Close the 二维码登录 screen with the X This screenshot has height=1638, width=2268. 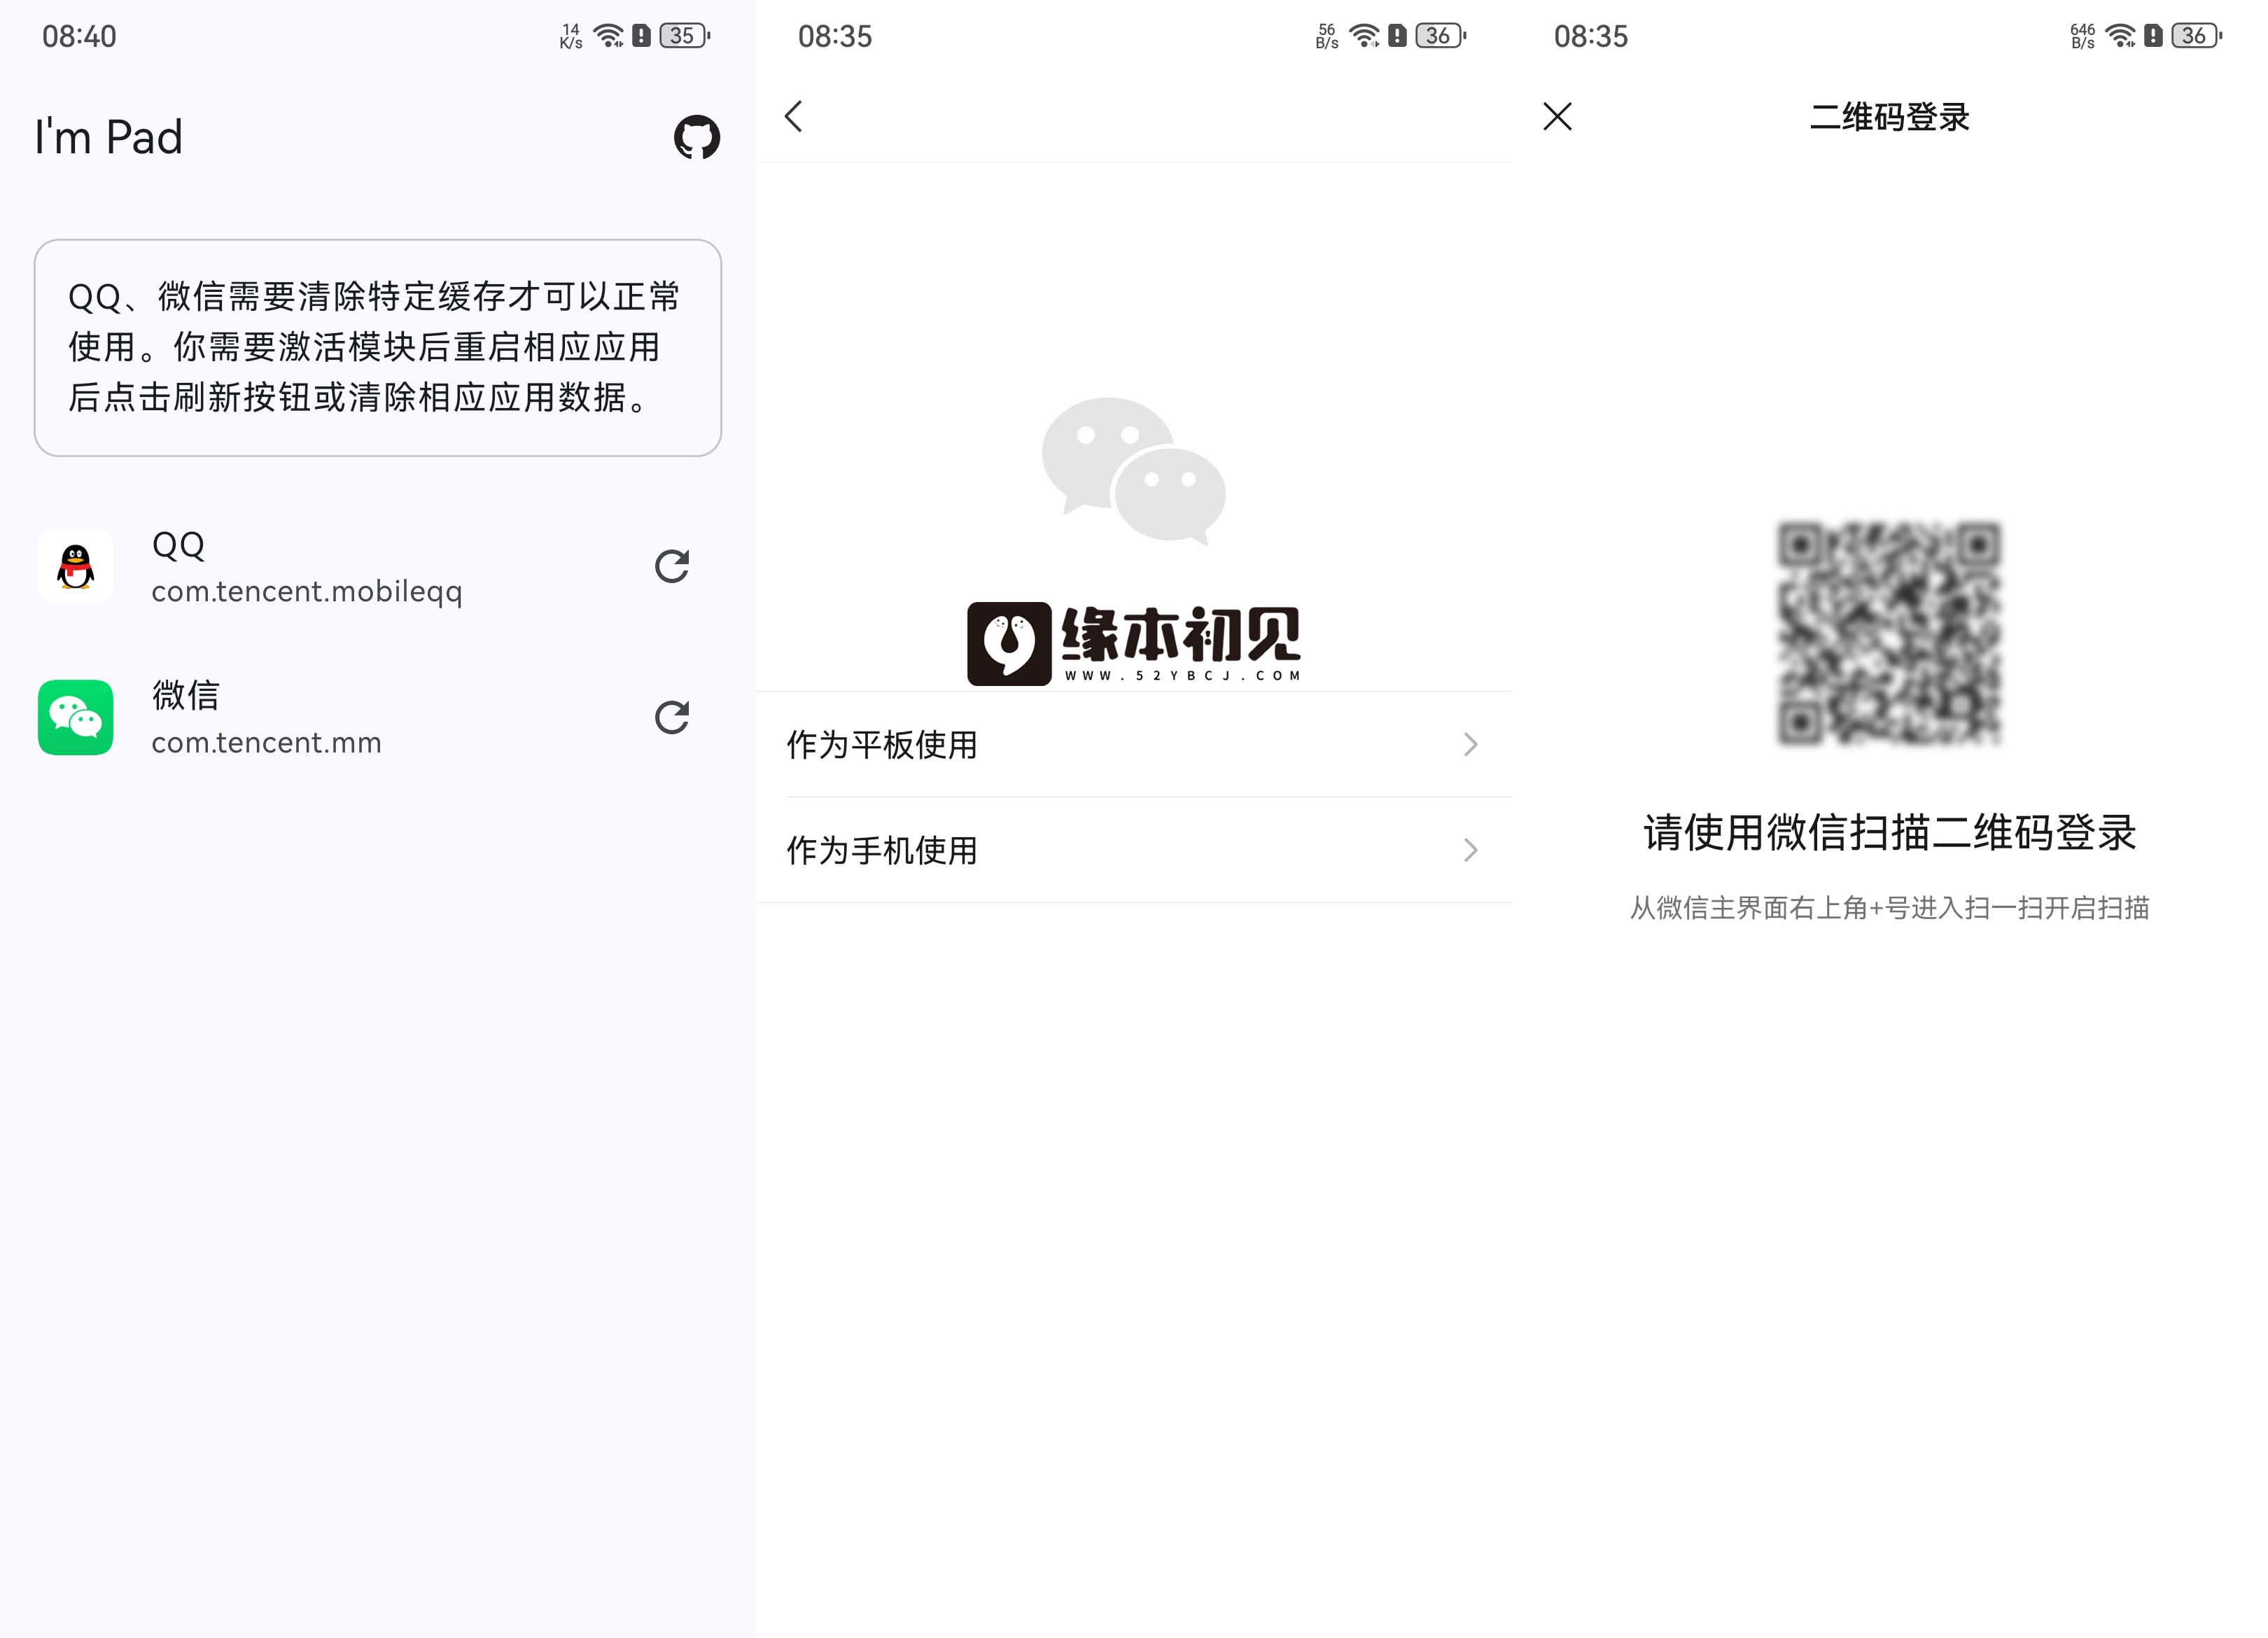click(1557, 116)
